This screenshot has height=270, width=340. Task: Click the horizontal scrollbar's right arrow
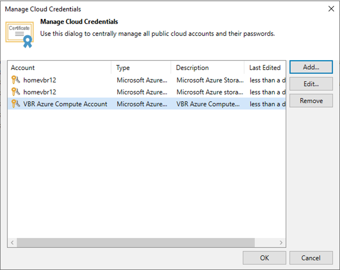pyautogui.click(x=281, y=242)
